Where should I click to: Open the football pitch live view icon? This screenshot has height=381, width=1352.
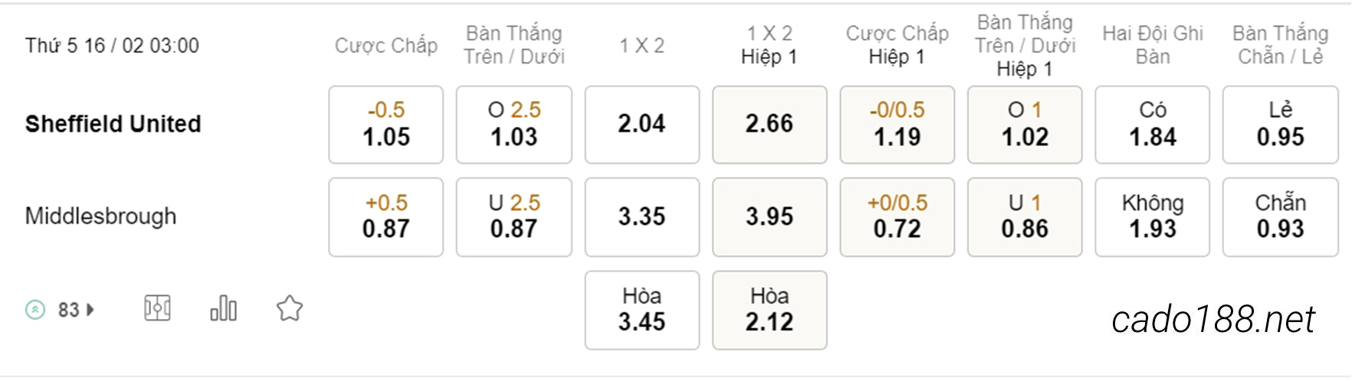click(x=157, y=309)
